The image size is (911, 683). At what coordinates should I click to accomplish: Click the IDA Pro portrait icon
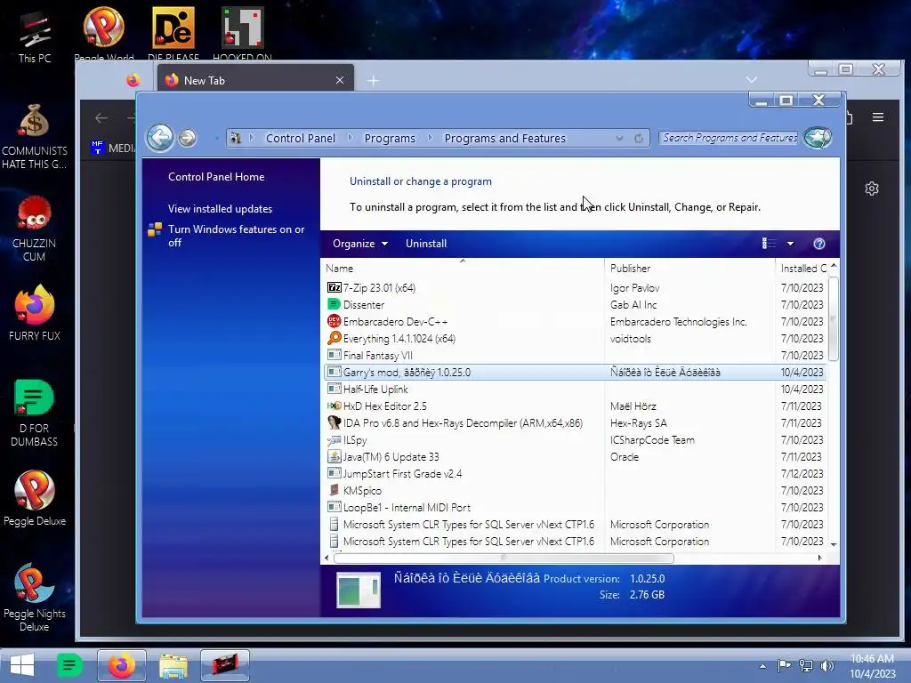click(335, 422)
